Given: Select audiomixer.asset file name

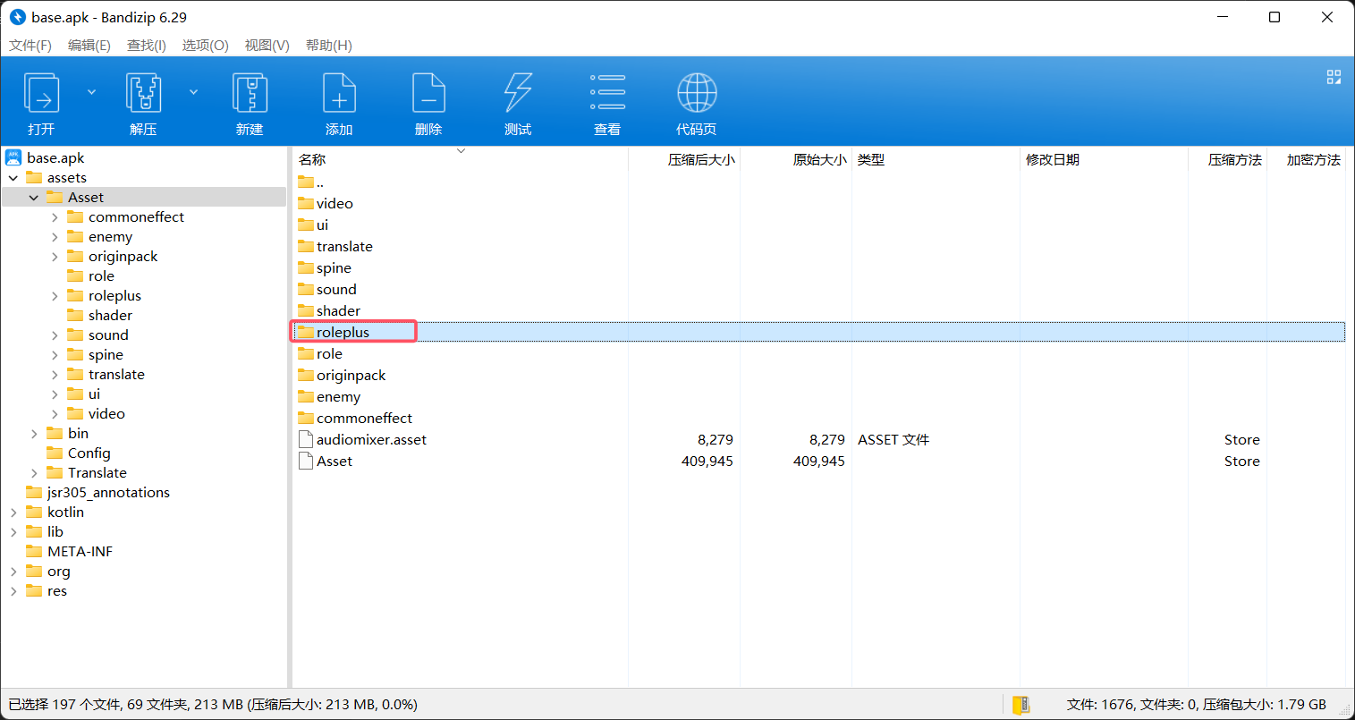Looking at the screenshot, I should pyautogui.click(x=371, y=439).
